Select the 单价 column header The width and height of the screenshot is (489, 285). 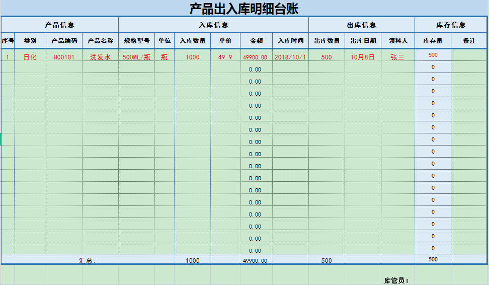[225, 41]
